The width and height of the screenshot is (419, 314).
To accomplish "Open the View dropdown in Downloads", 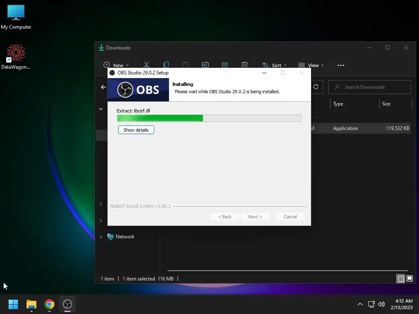I will pos(311,65).
